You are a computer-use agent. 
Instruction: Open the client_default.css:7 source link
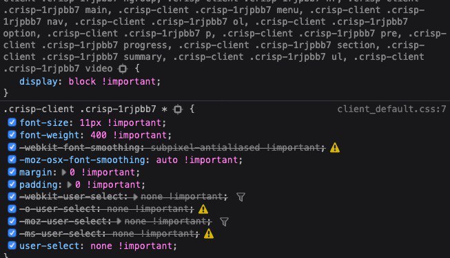pos(391,109)
